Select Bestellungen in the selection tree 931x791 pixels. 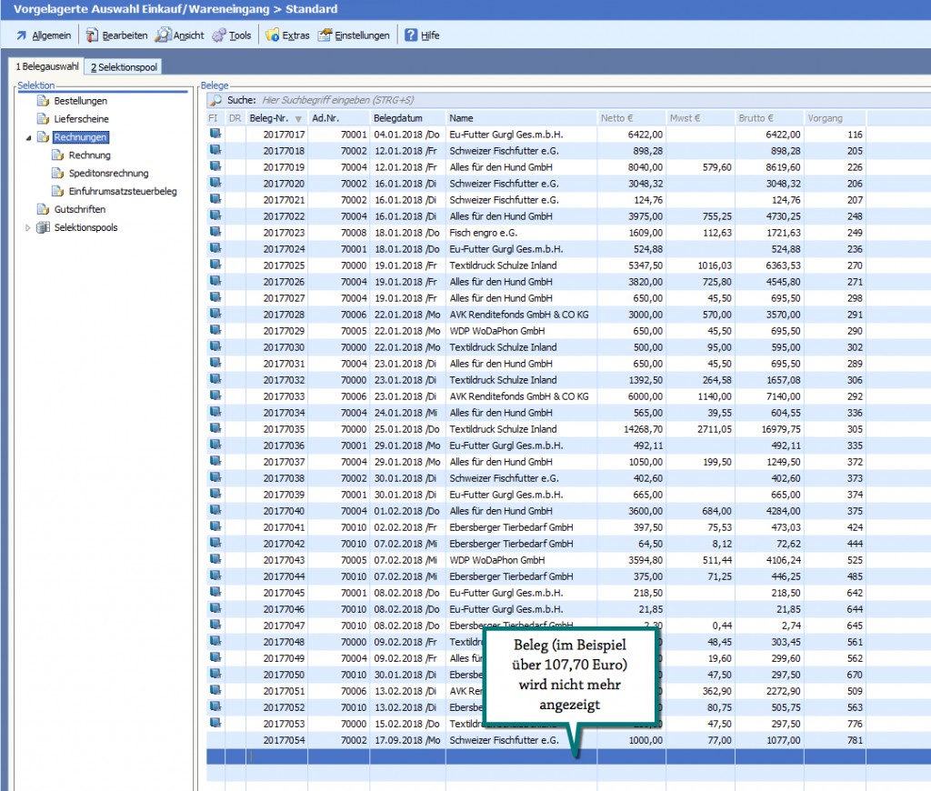click(80, 101)
